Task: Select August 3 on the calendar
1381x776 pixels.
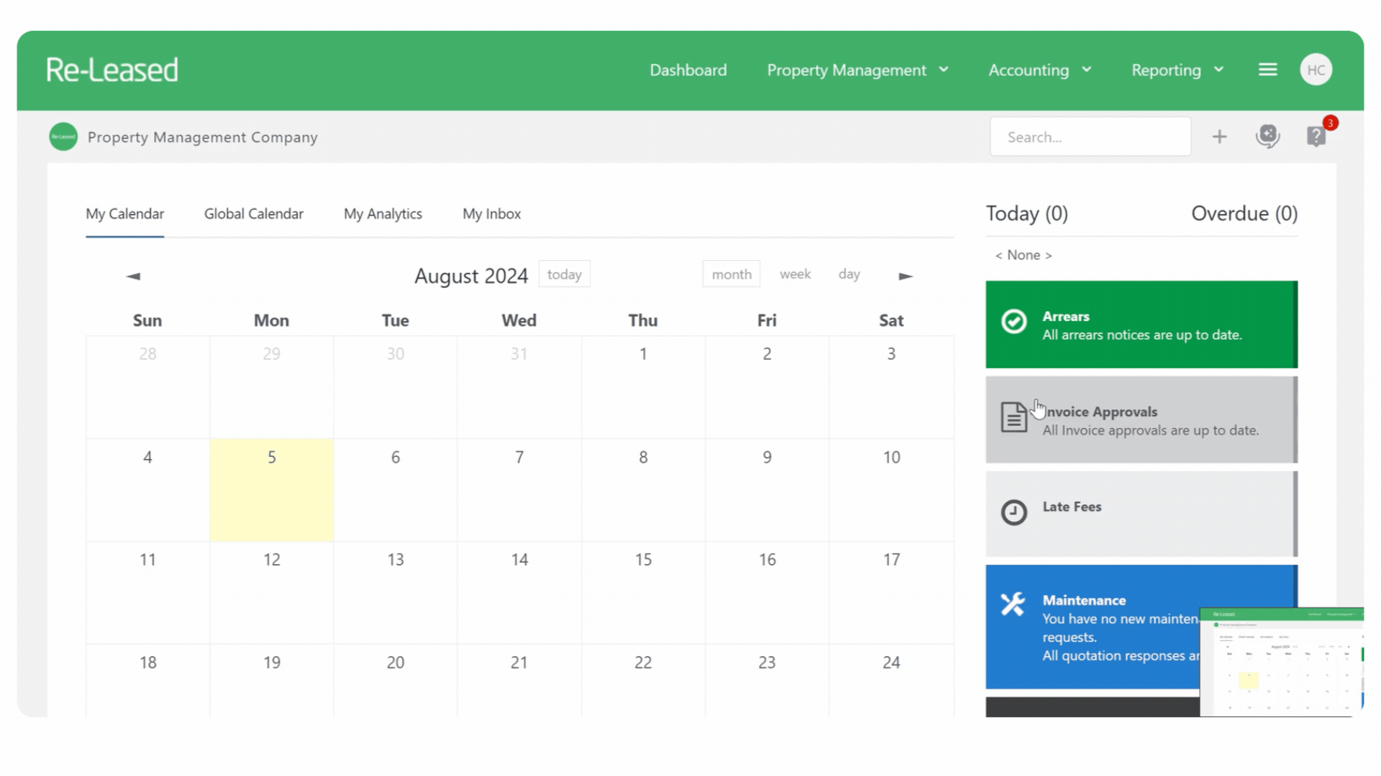Action: click(x=891, y=387)
